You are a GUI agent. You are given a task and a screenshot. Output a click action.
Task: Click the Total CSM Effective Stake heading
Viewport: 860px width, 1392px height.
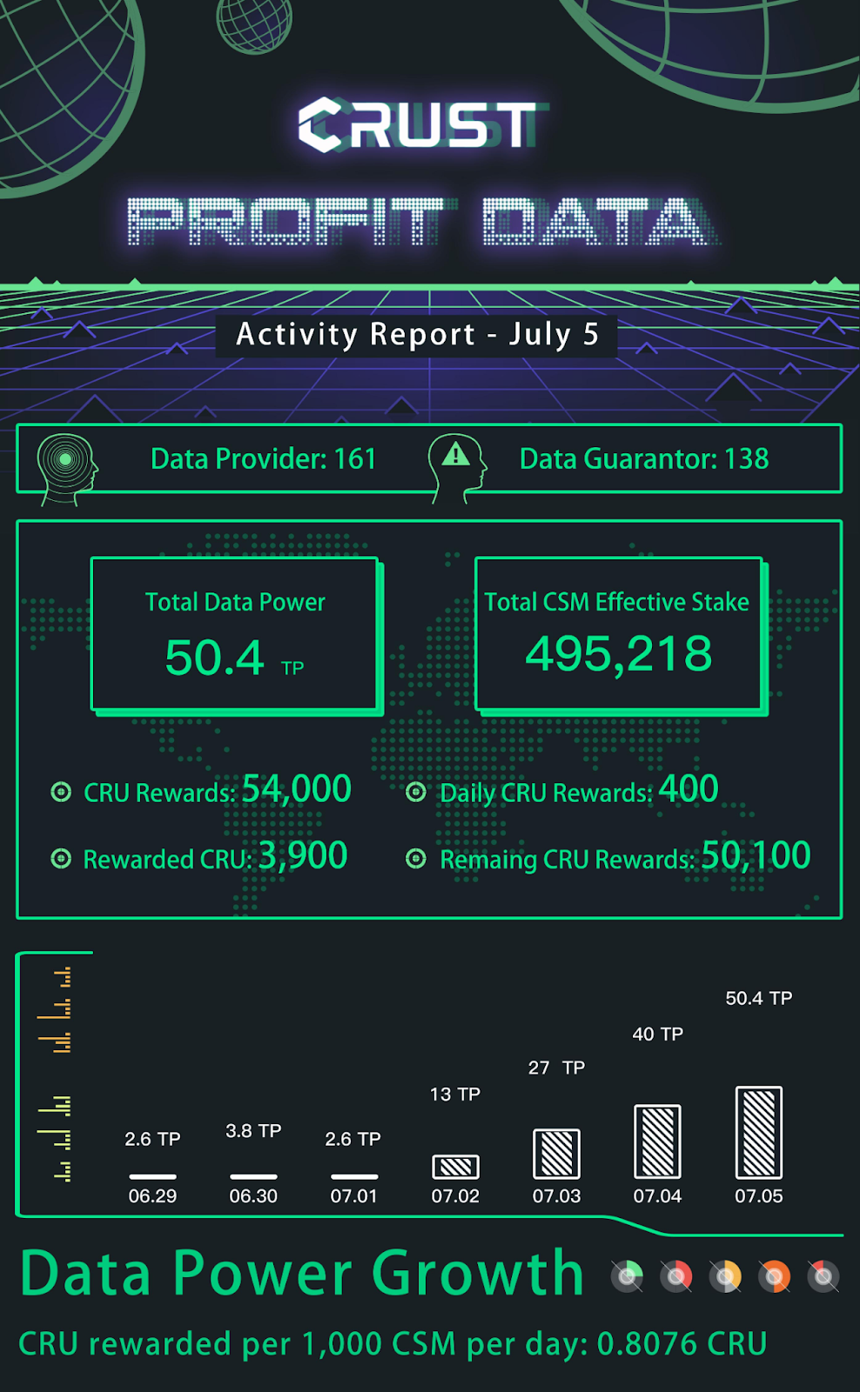pyautogui.click(x=616, y=602)
